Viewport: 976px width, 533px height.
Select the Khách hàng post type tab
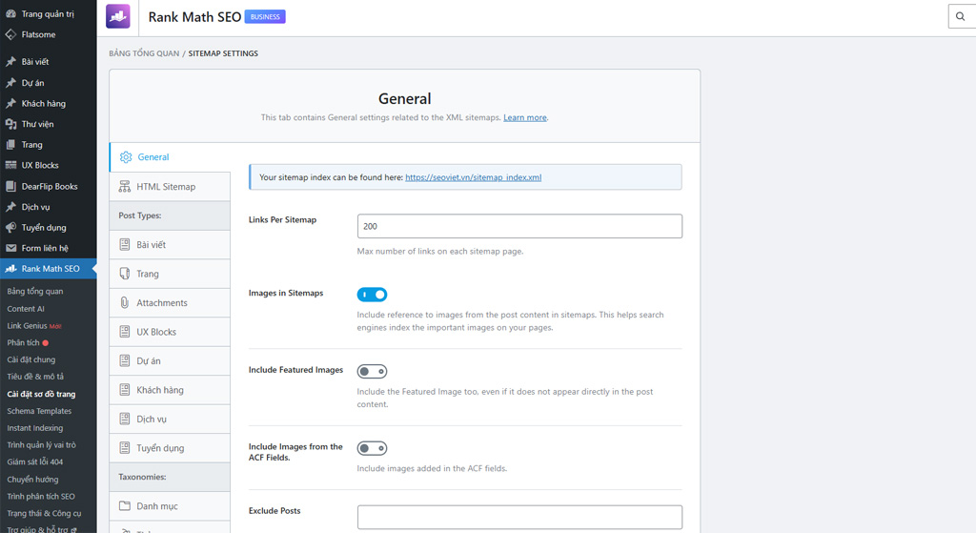click(x=170, y=390)
